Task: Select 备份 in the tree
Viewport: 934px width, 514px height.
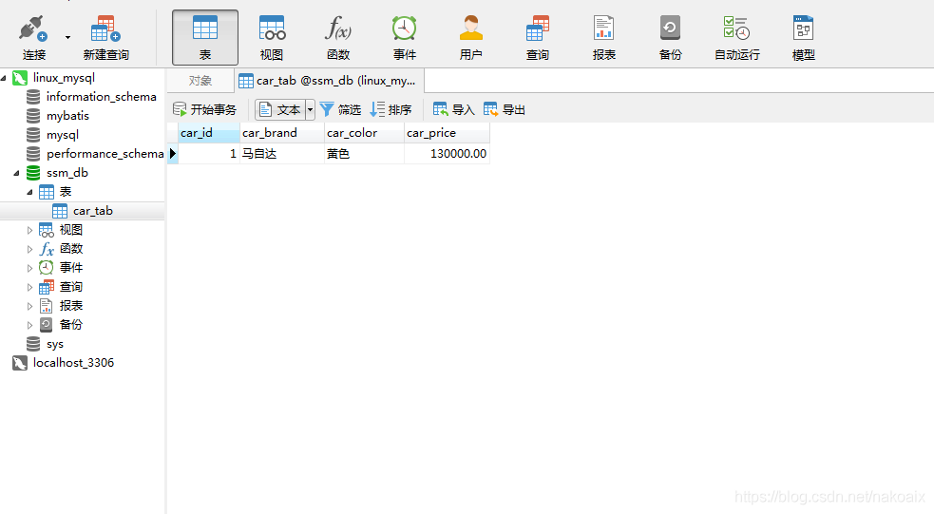Action: coord(71,325)
